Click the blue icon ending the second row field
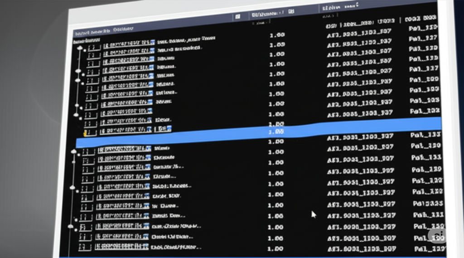The image size is (464, 258). [152, 51]
